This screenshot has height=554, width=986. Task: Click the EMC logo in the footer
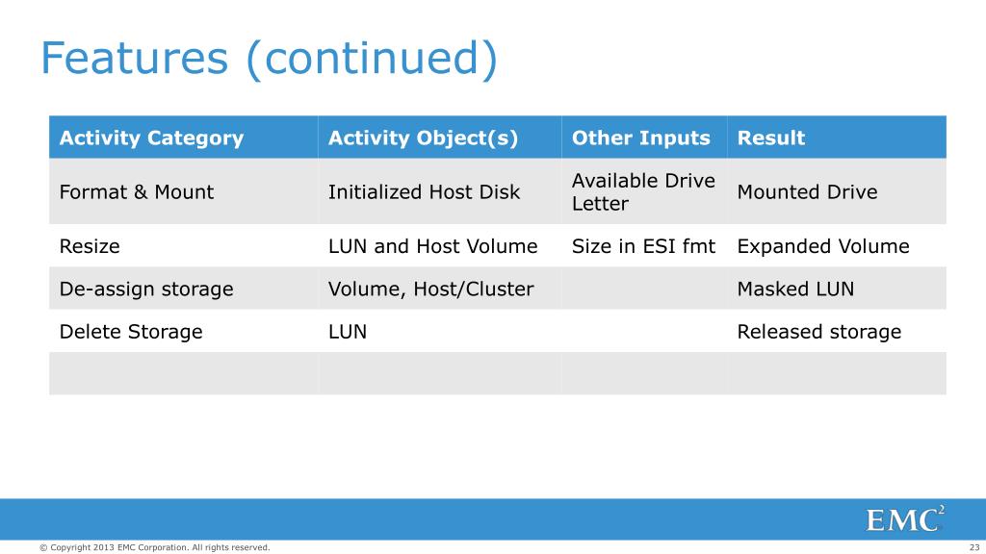click(905, 519)
